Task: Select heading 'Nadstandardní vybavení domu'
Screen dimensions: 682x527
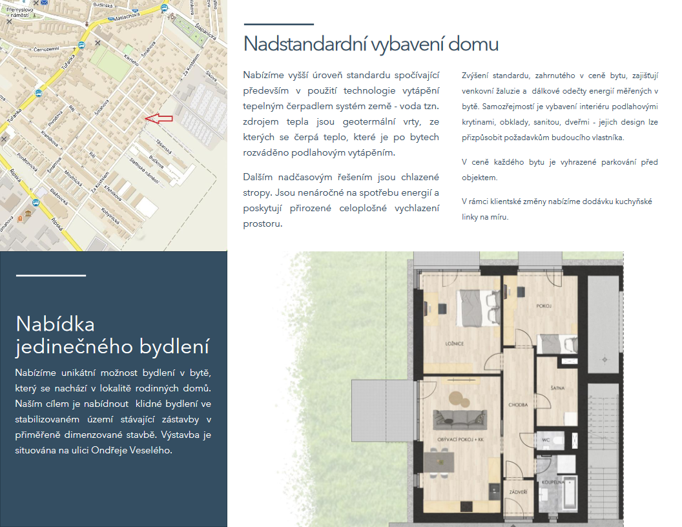Action: coord(371,44)
